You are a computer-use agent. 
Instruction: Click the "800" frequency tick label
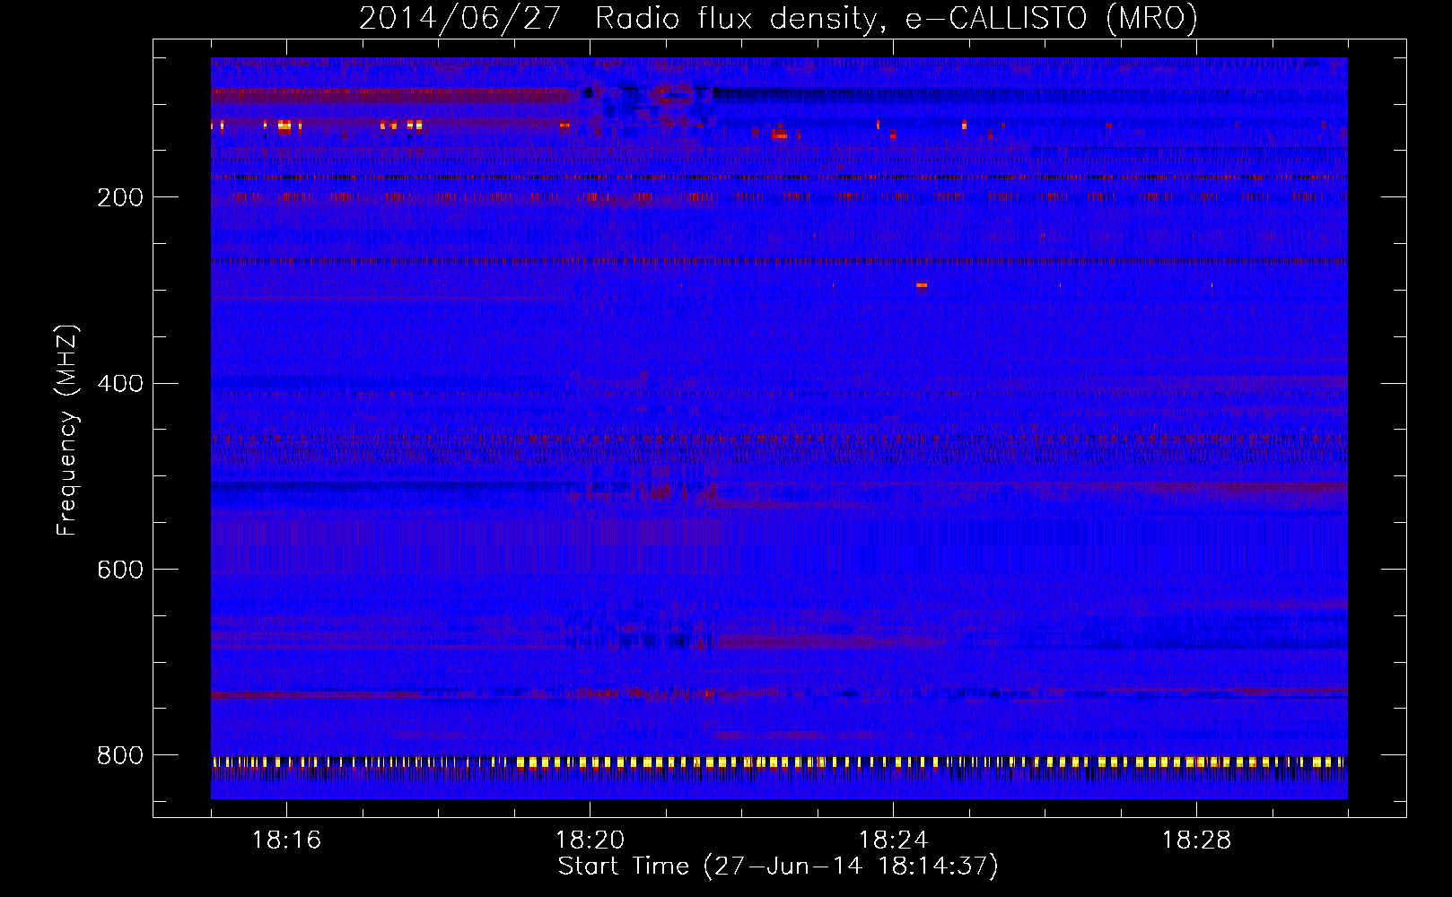pos(119,756)
